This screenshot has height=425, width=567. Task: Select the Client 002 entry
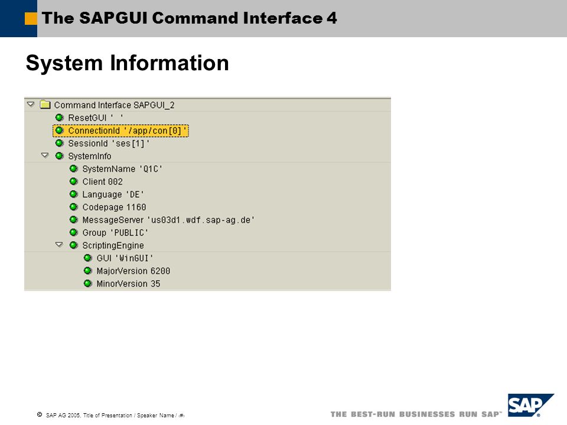[102, 182]
